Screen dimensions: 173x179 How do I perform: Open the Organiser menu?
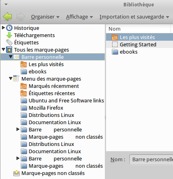(45, 17)
